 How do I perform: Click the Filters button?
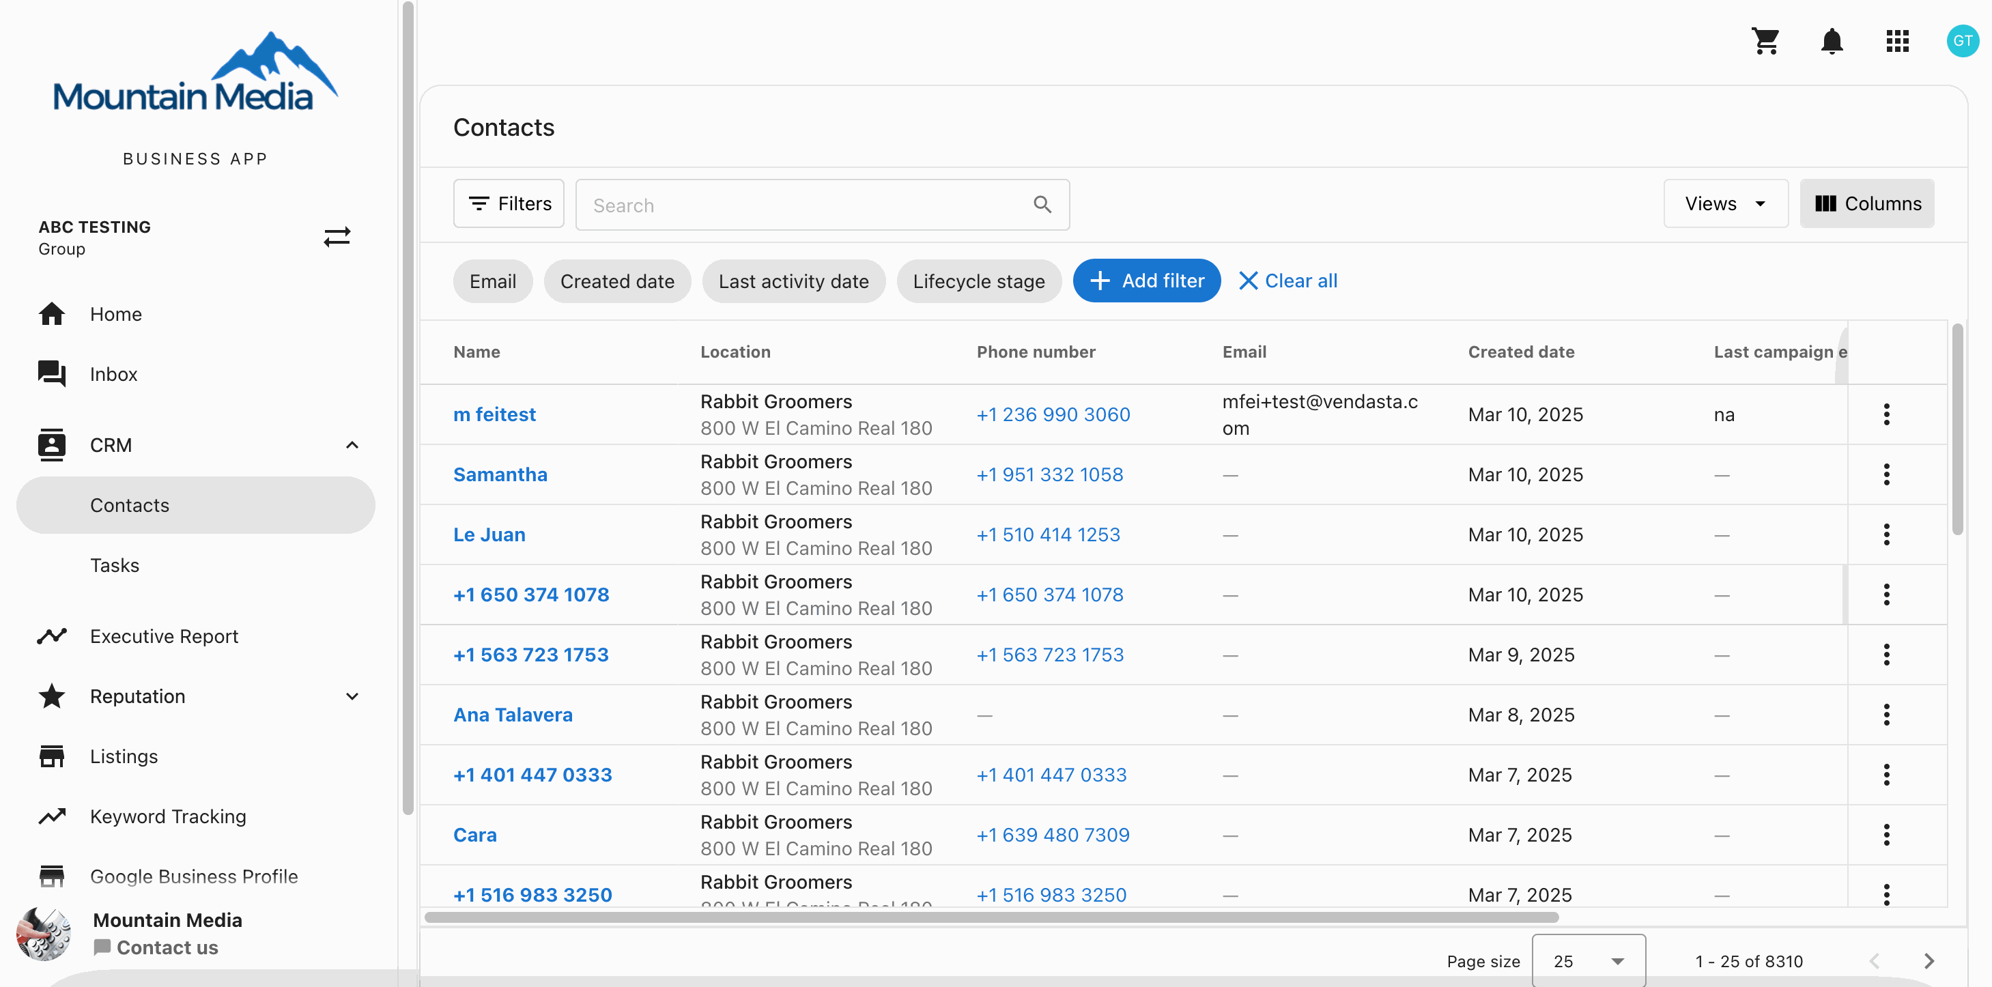click(x=508, y=204)
